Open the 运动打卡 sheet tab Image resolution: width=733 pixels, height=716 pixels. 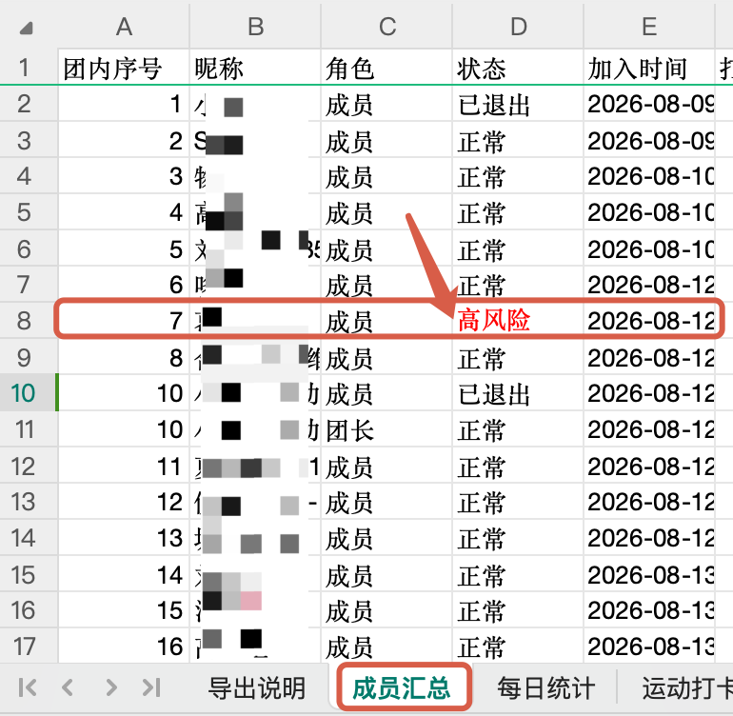click(x=687, y=688)
